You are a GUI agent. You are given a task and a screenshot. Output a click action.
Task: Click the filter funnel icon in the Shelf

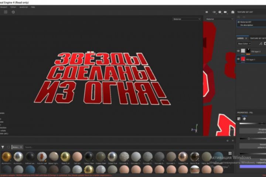point(3,147)
